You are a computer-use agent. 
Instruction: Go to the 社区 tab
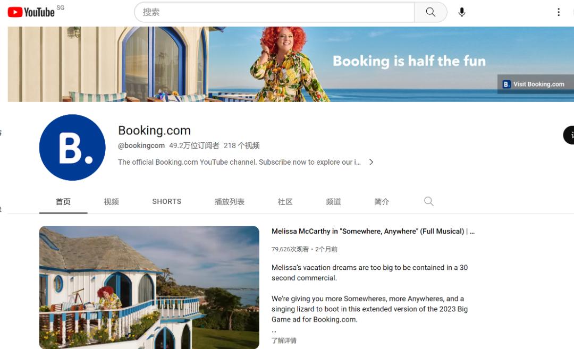click(285, 201)
